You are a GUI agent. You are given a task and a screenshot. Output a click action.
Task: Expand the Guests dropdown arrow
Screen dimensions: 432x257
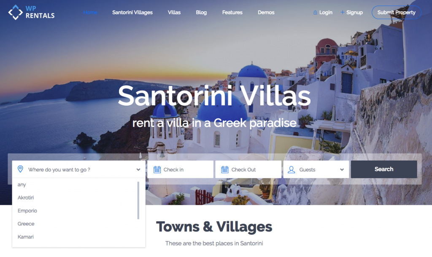(342, 169)
